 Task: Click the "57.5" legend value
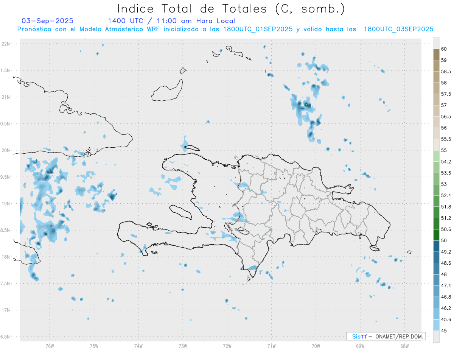(446, 94)
